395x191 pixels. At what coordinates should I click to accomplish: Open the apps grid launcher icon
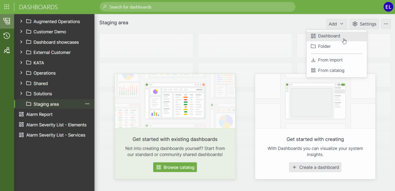(x=7, y=7)
